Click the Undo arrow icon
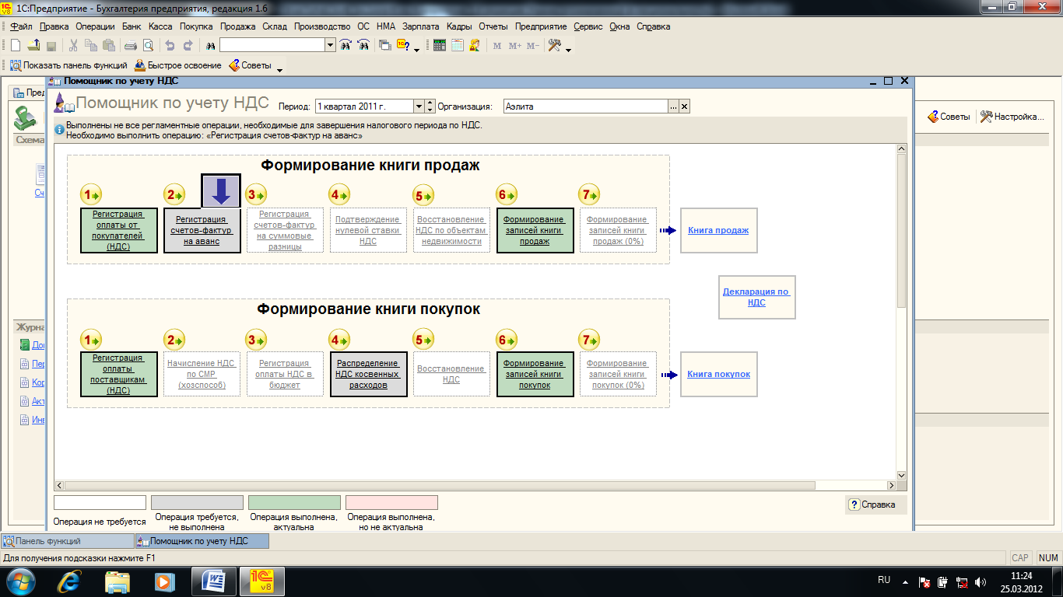 click(170, 45)
